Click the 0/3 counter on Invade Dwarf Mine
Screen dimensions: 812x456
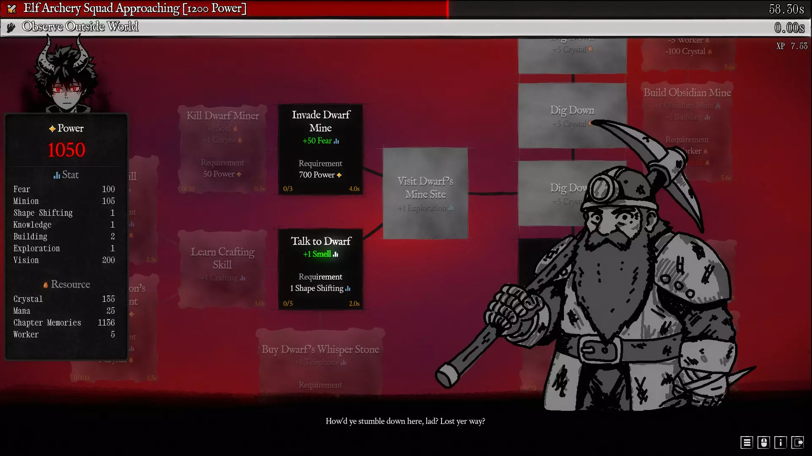pos(288,189)
